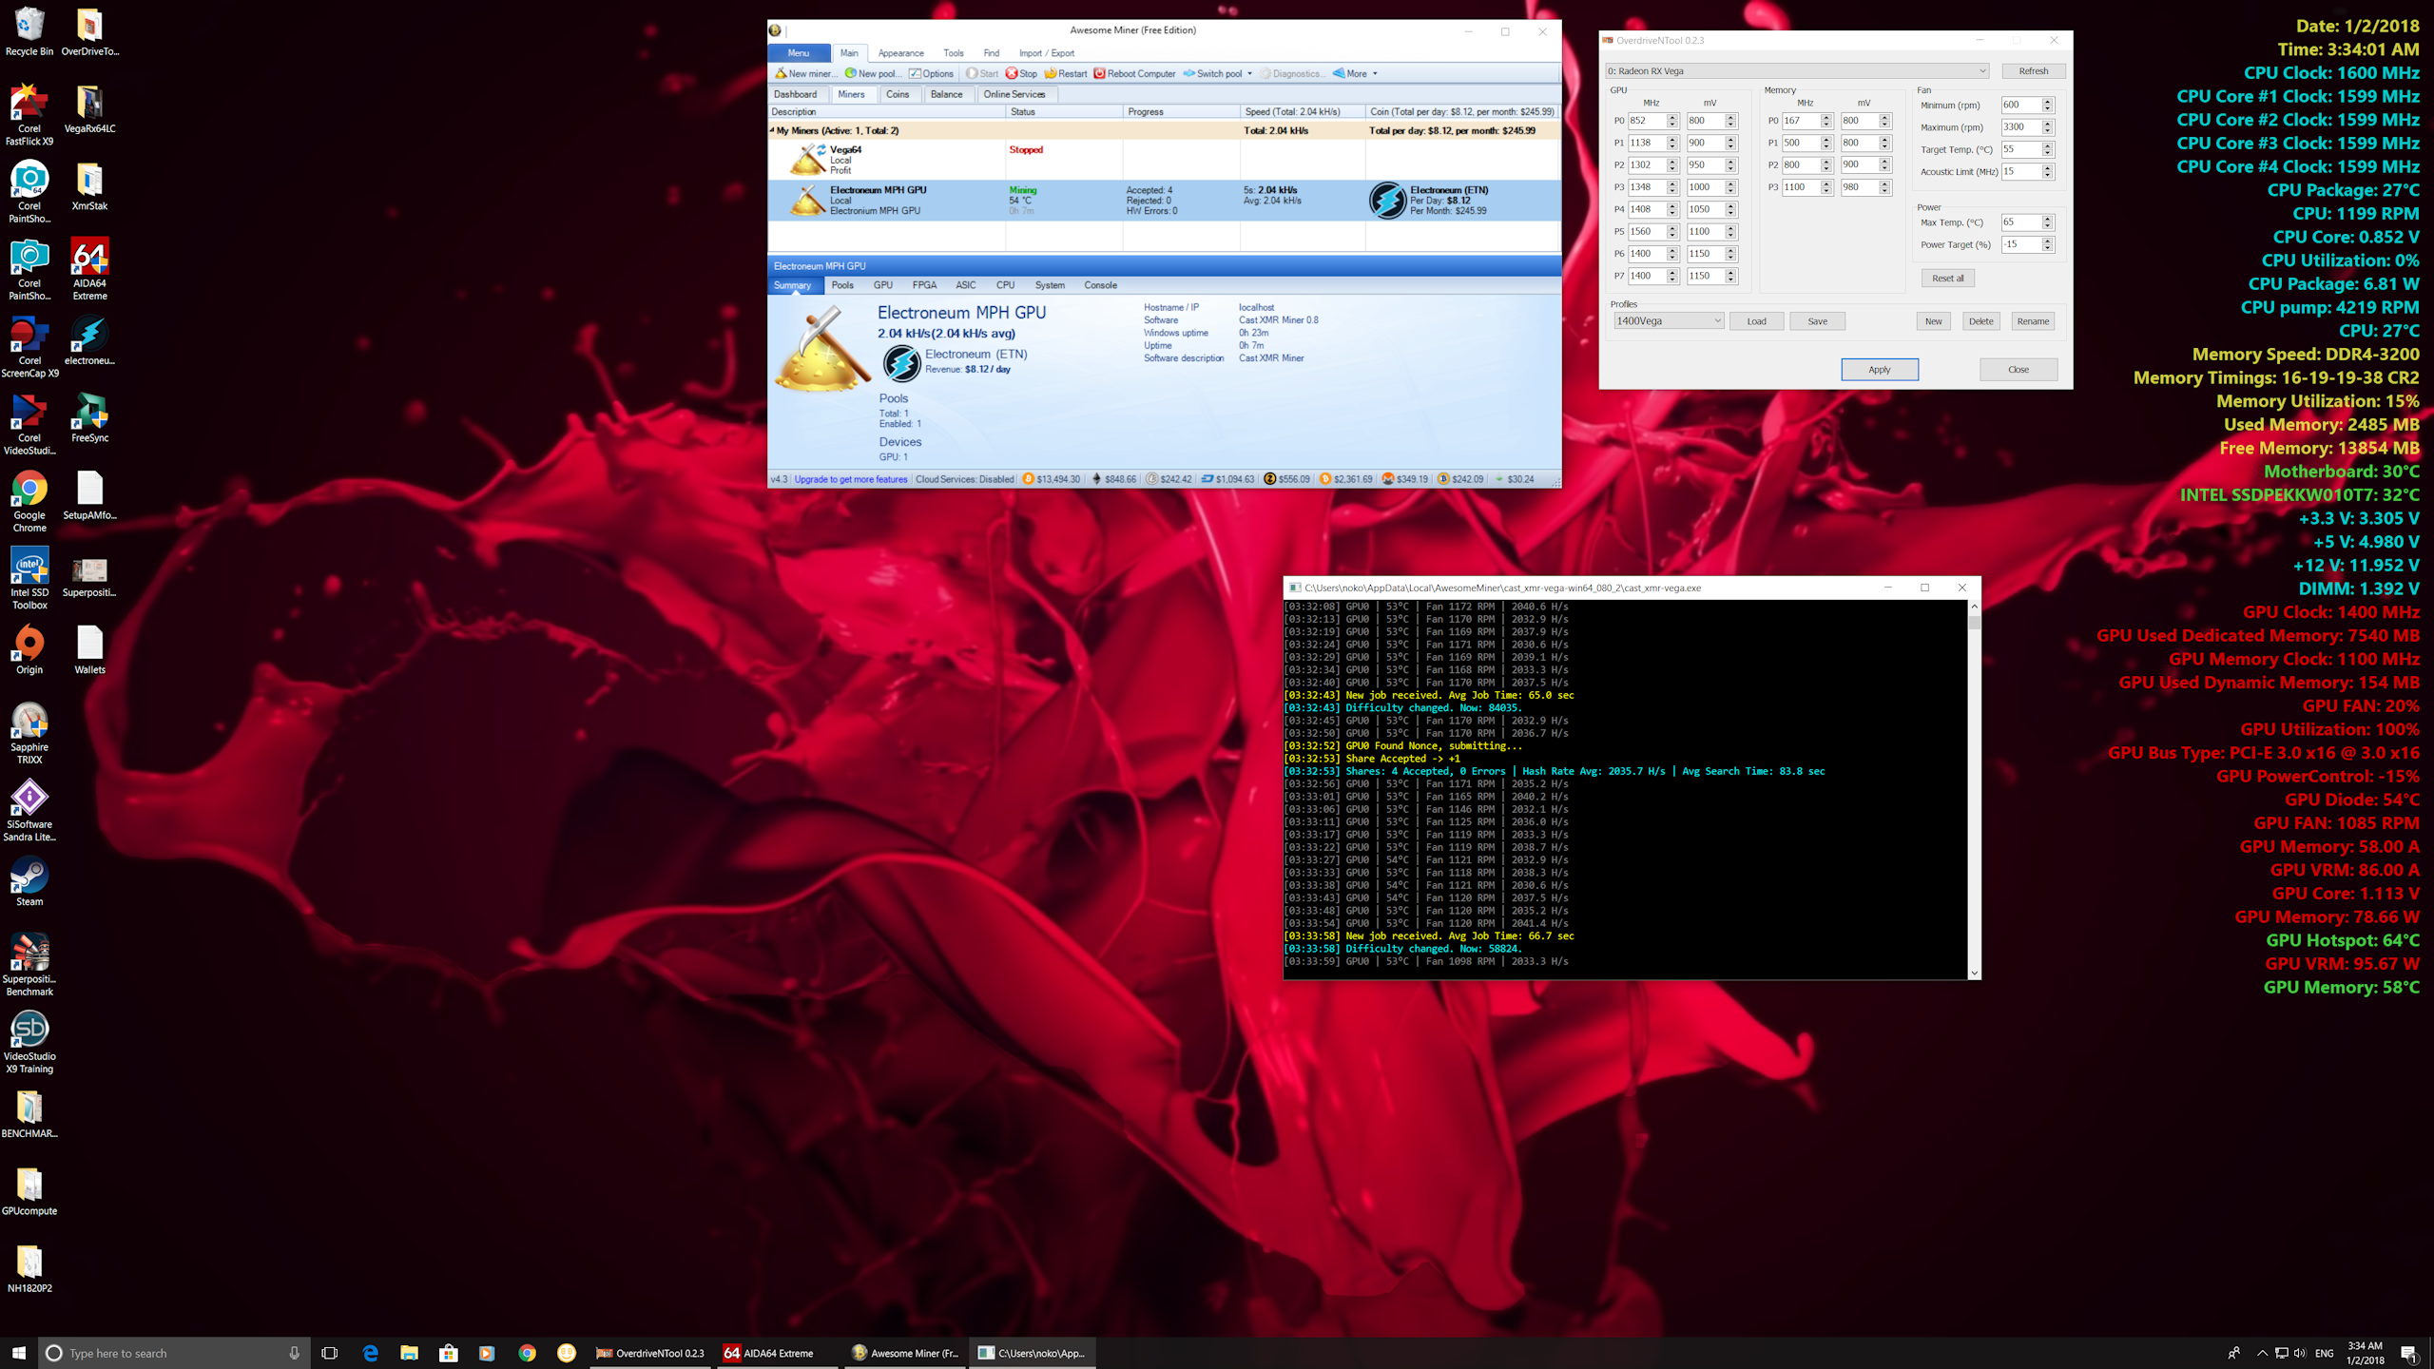Screen dimensions: 2434x1369
Task: Click the Electroneum coin logo in miner row
Action: (1387, 201)
